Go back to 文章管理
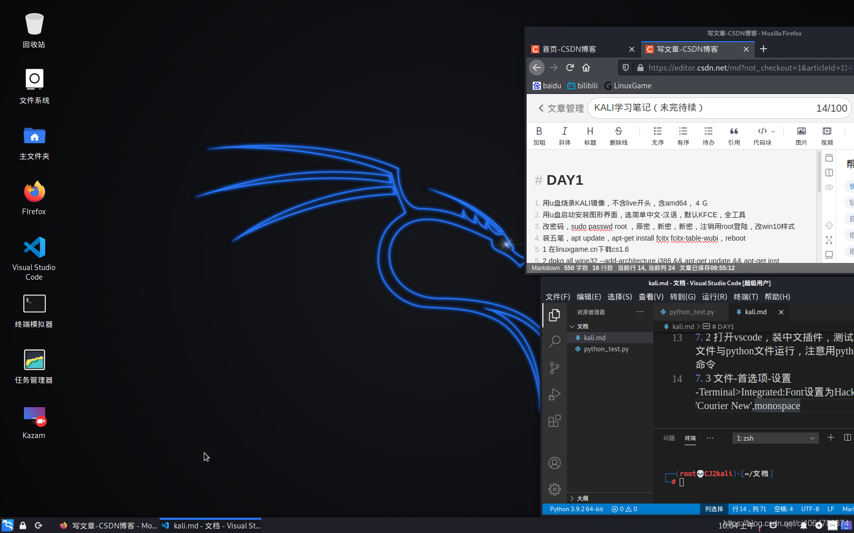Image resolution: width=854 pixels, height=533 pixels. tap(561, 108)
